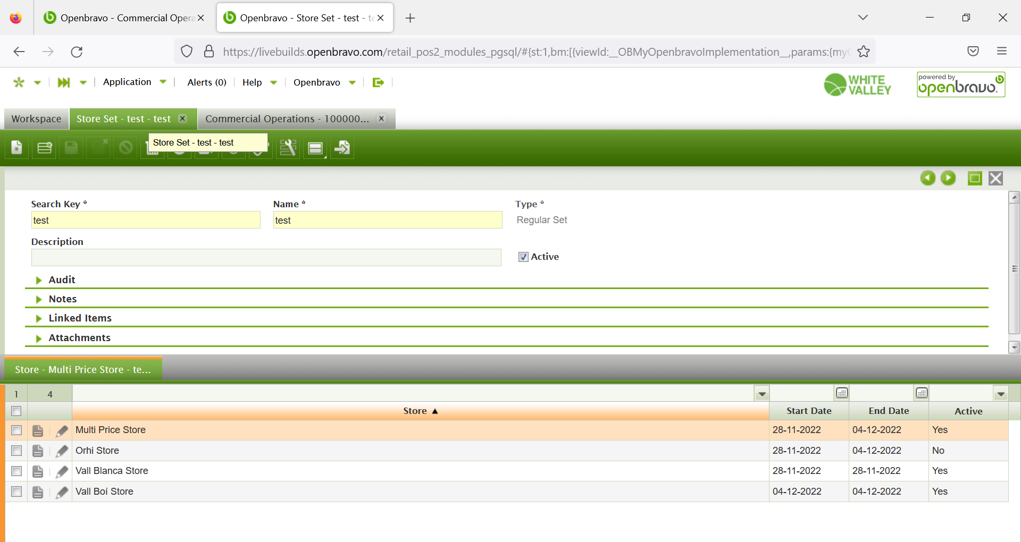The image size is (1021, 542).
Task: Create a new record in form view
Action: click(17, 148)
